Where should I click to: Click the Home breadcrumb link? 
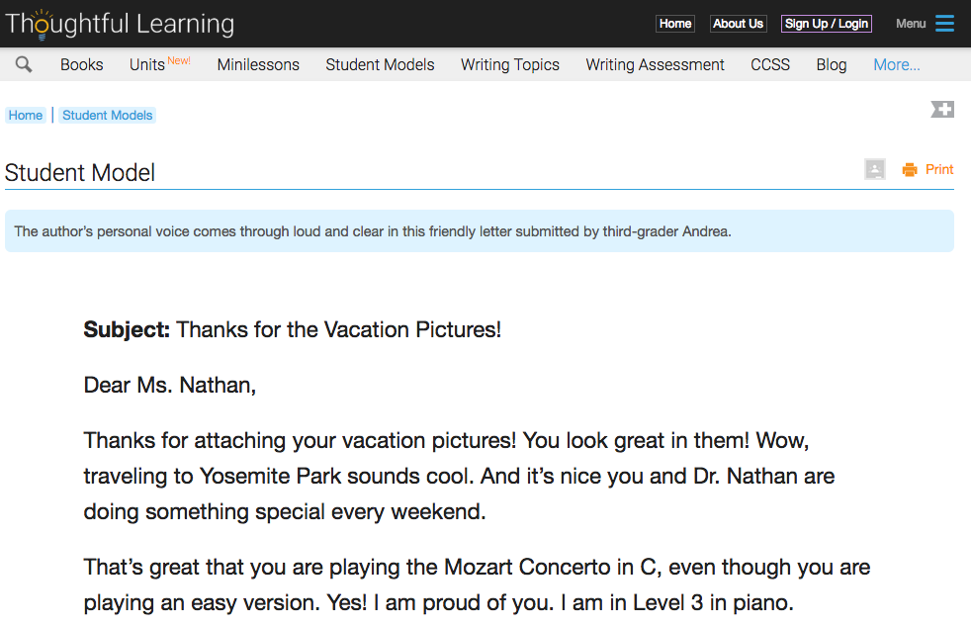(26, 115)
